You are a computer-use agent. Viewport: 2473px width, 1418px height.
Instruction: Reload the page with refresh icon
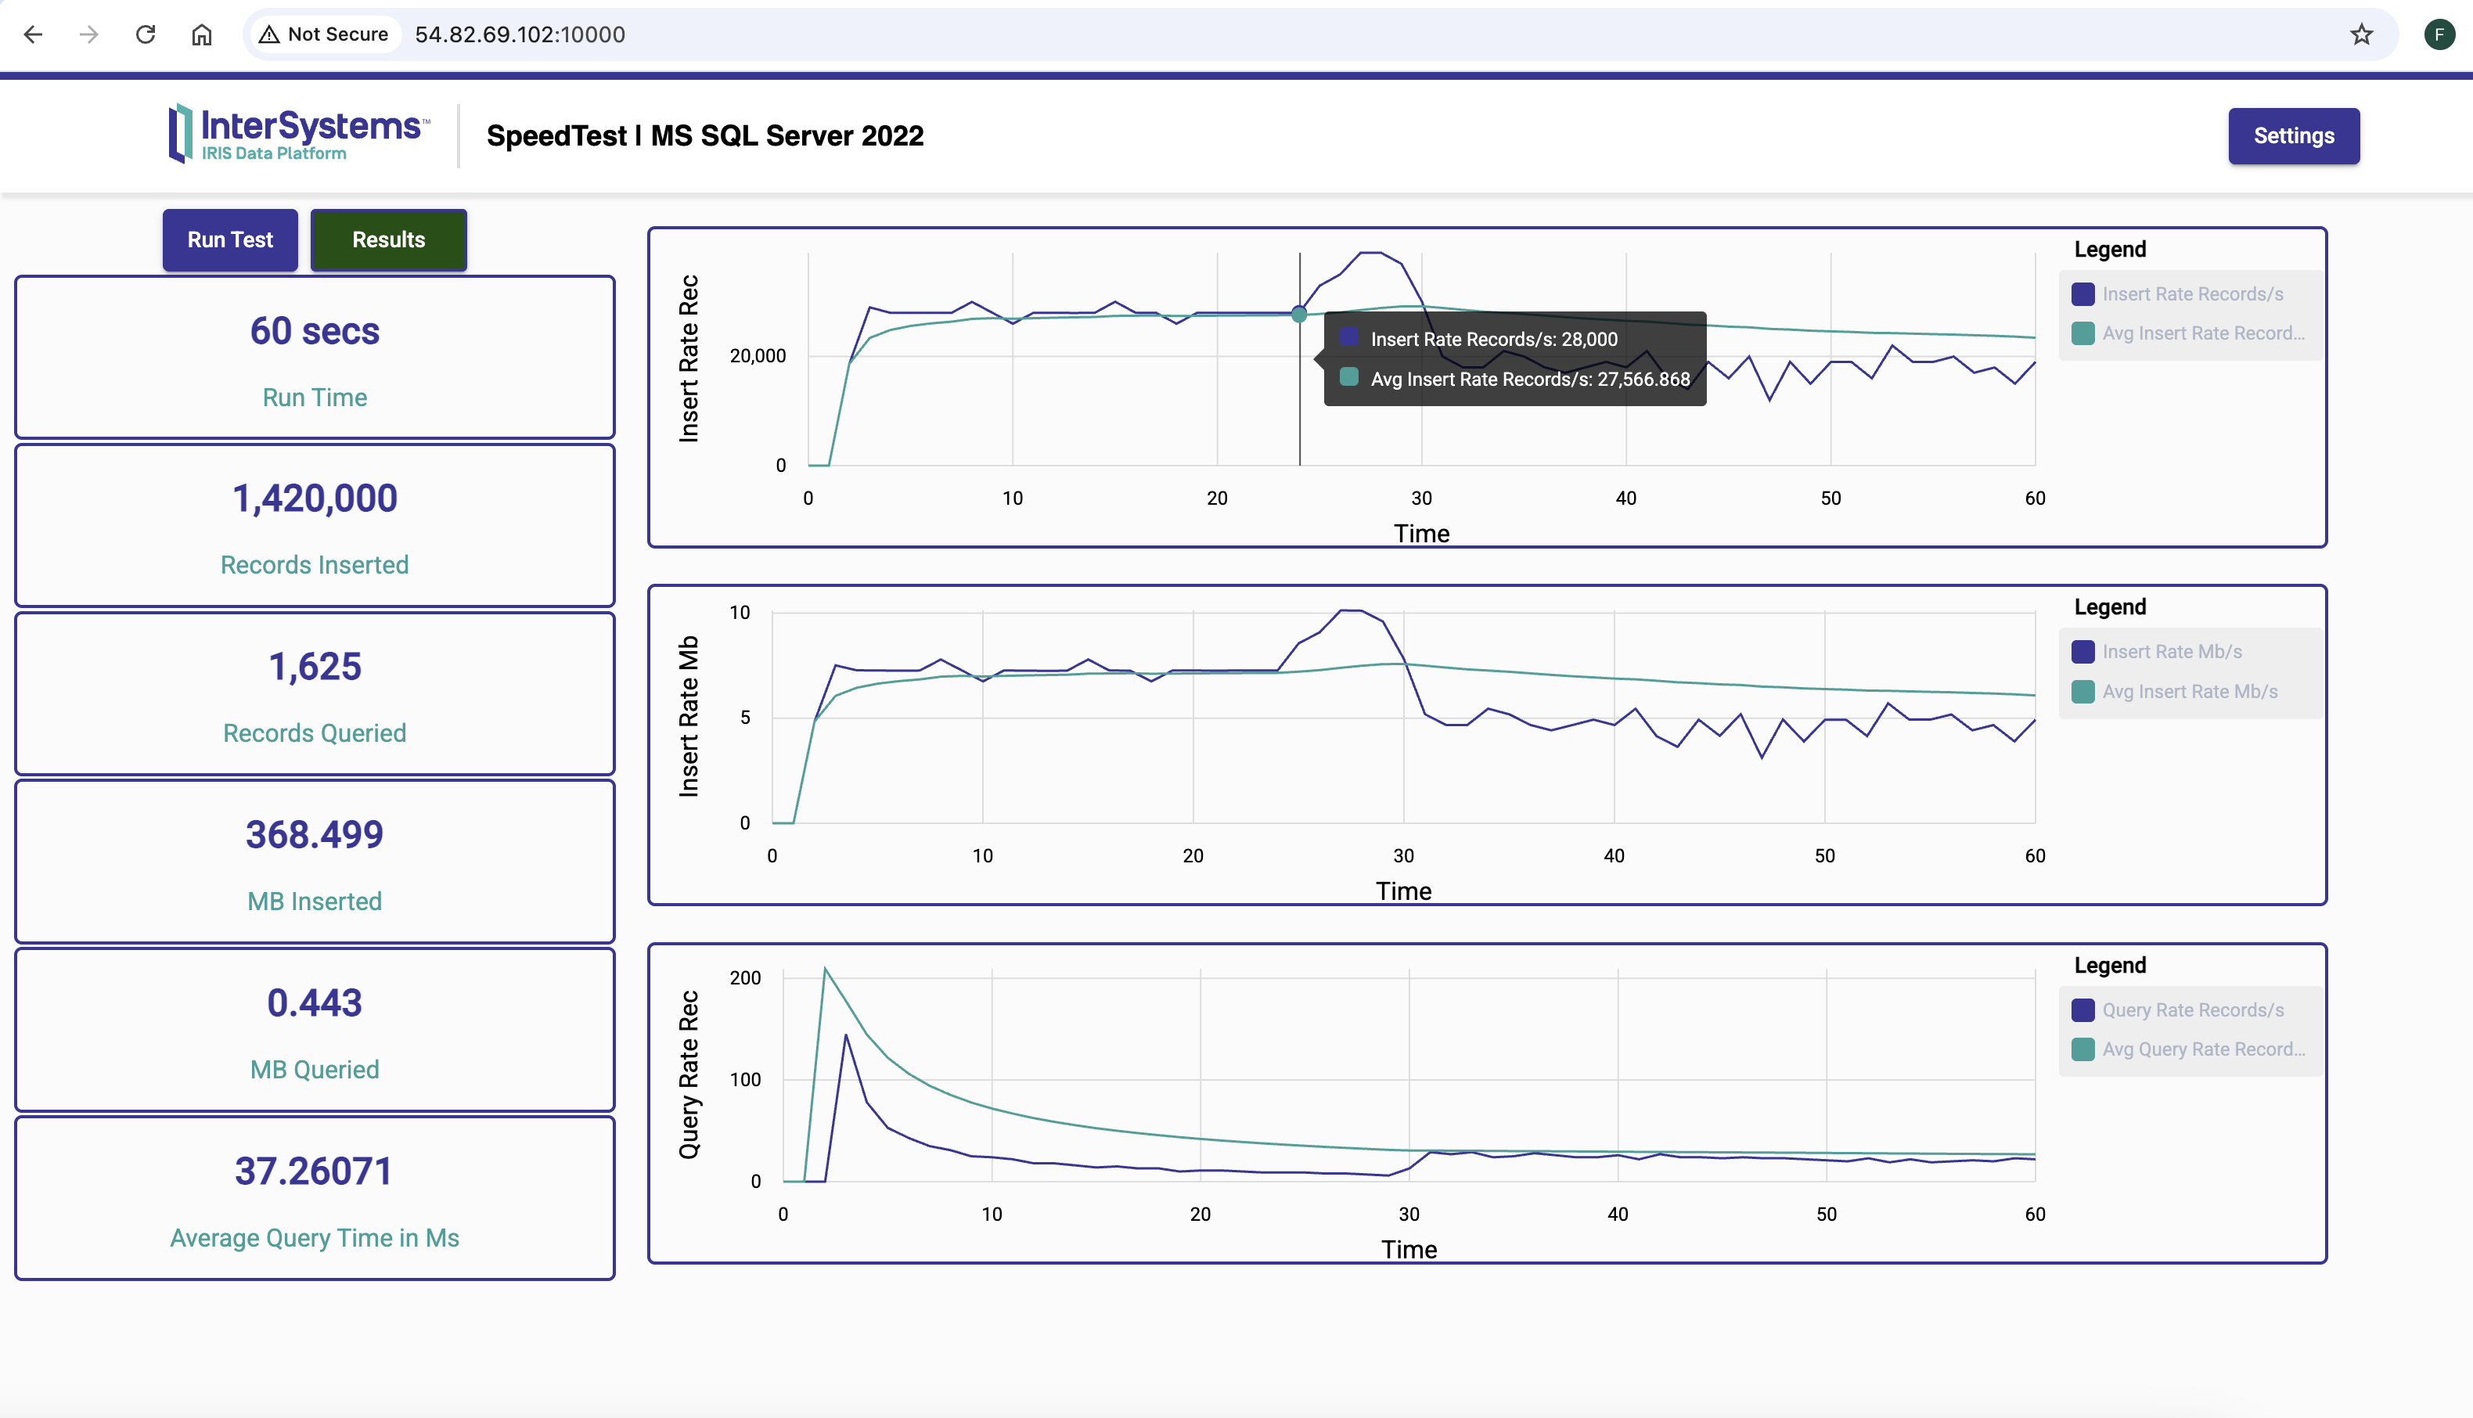(x=145, y=35)
